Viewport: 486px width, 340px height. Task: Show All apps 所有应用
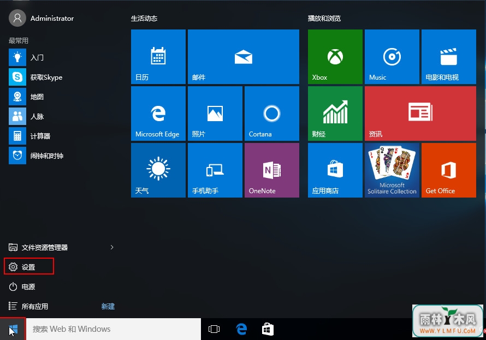pos(28,306)
